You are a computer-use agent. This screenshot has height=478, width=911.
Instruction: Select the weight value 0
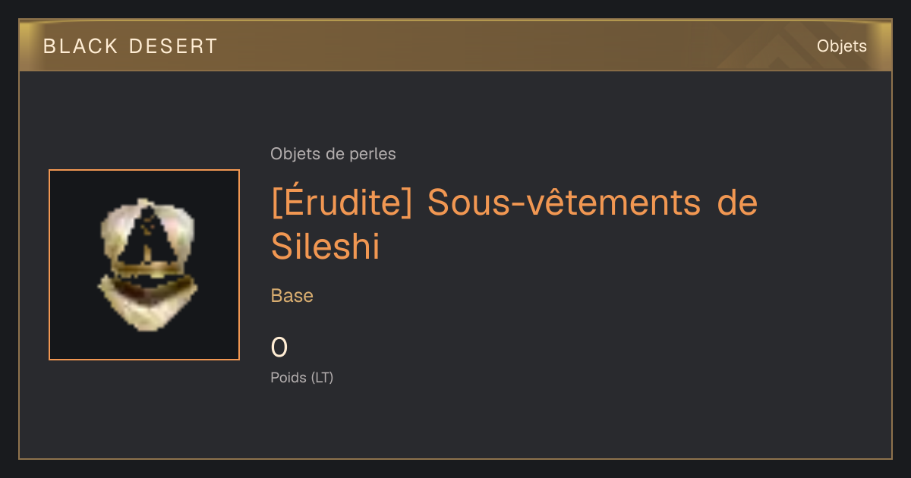pos(279,347)
